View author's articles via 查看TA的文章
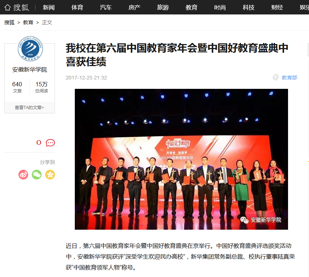This screenshot has height=277, width=309. click(30, 108)
